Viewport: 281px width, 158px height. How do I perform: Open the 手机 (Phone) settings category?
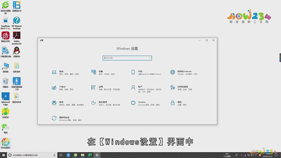(146, 72)
